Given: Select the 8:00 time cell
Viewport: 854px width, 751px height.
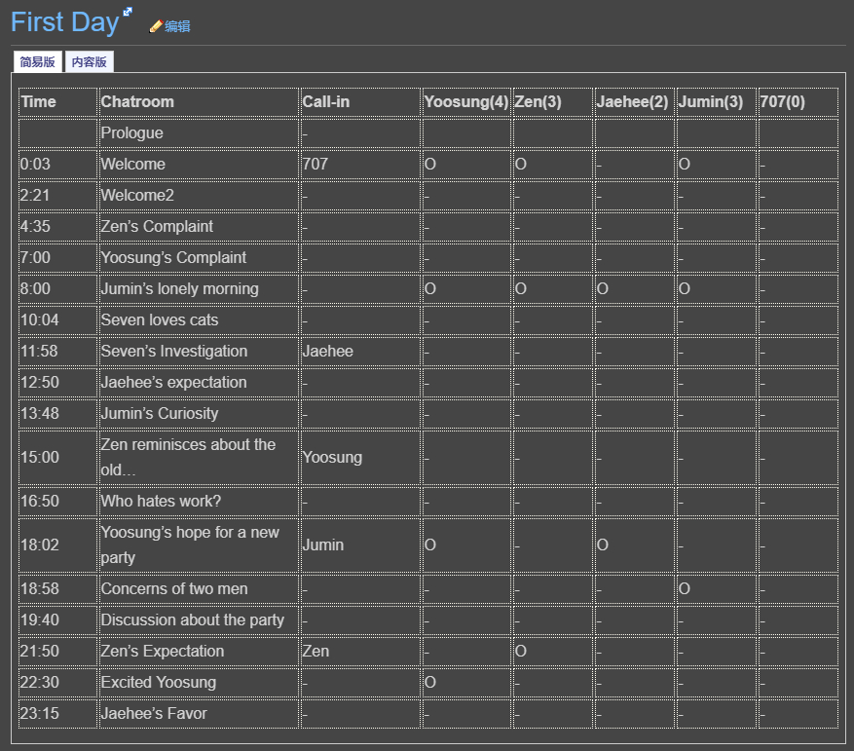Looking at the screenshot, I should pos(57,288).
